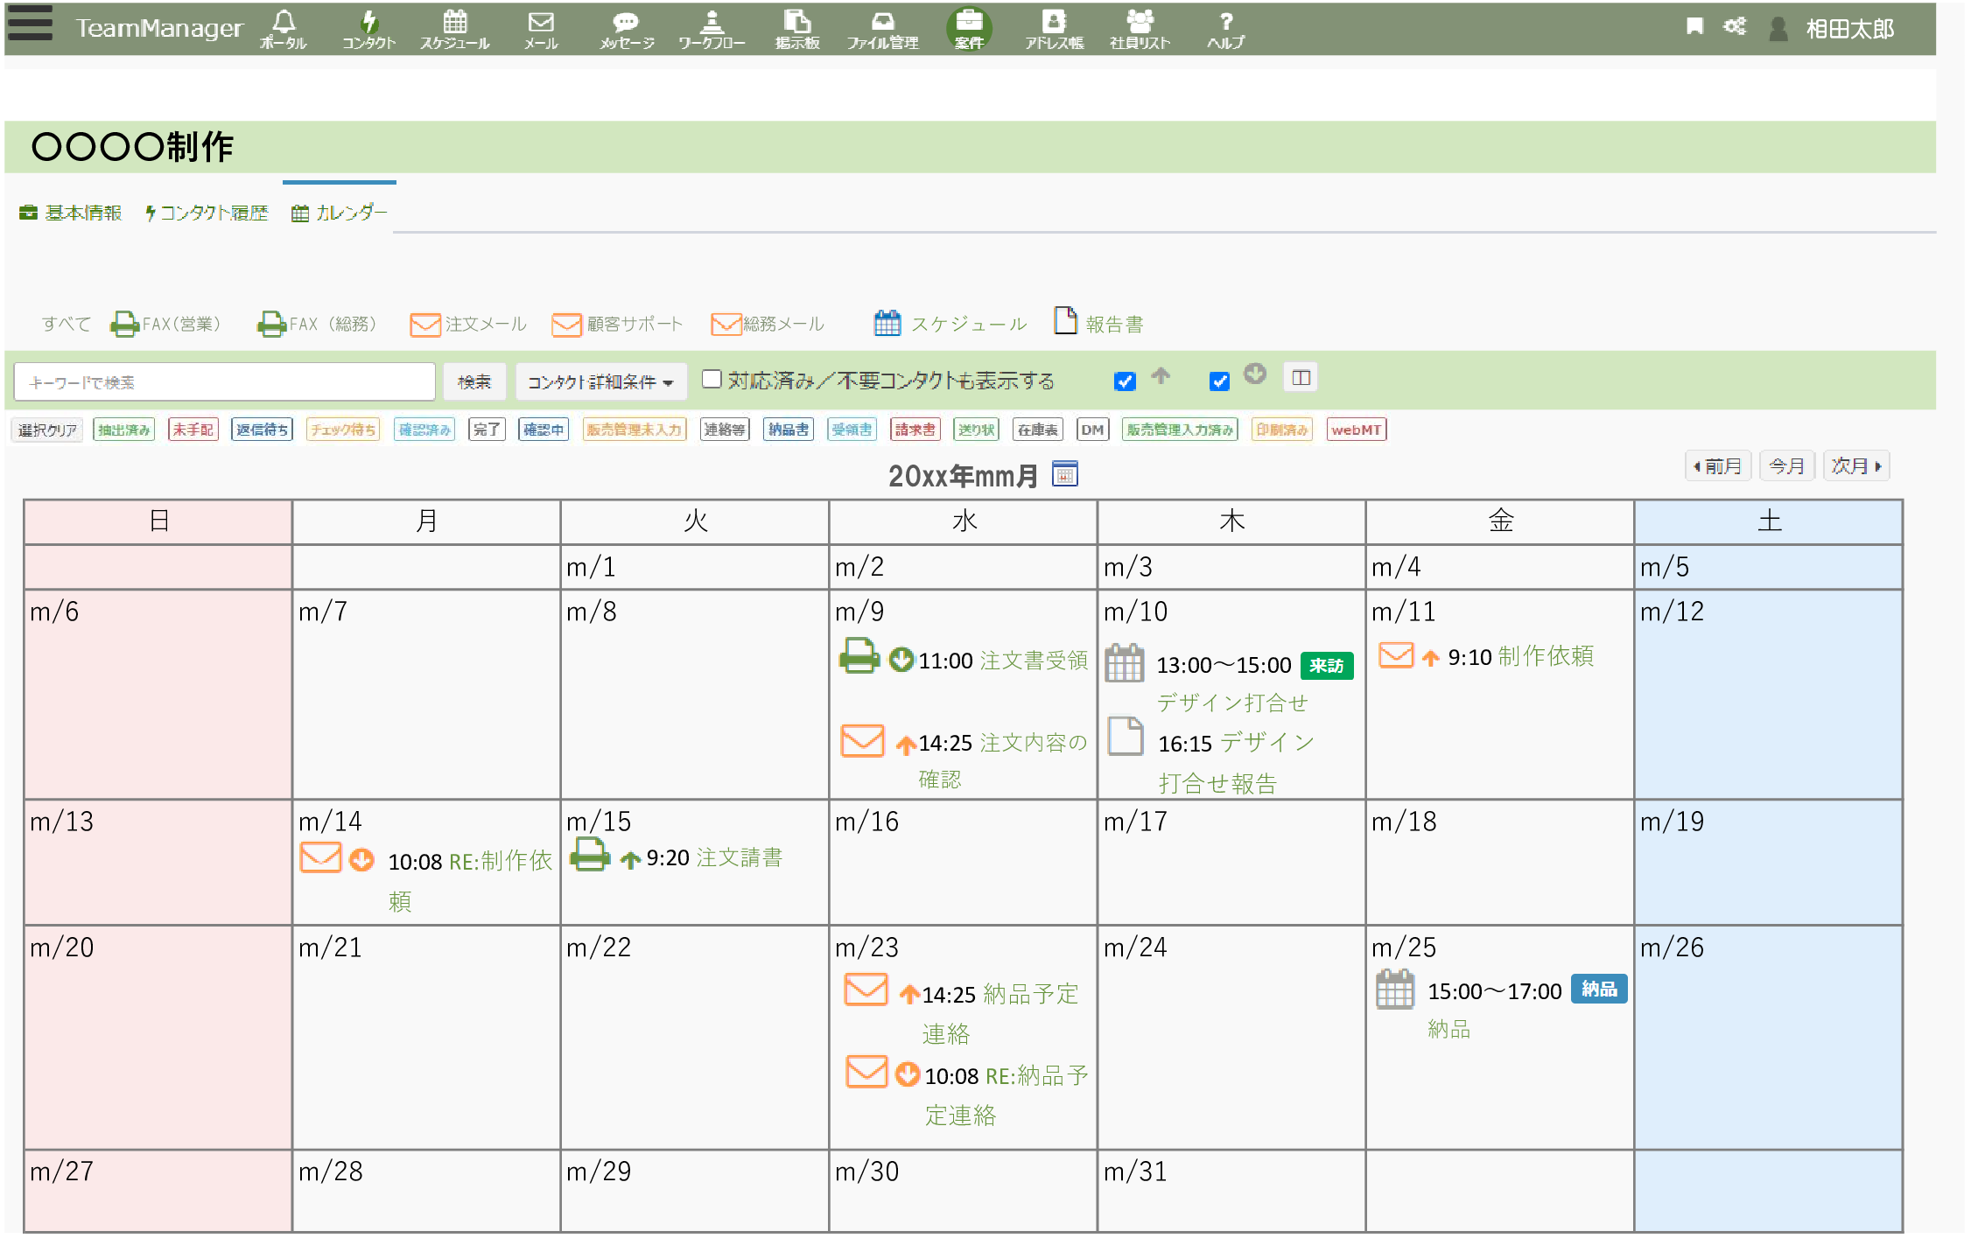Open the 11:00 注文書受領 entry
Image resolution: width=1971 pixels, height=1238 pixels.
1002,661
